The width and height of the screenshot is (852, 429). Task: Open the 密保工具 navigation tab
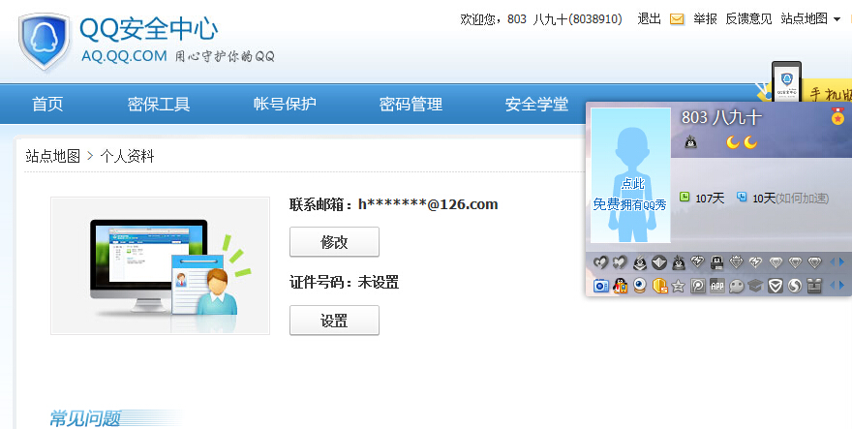[x=159, y=104]
